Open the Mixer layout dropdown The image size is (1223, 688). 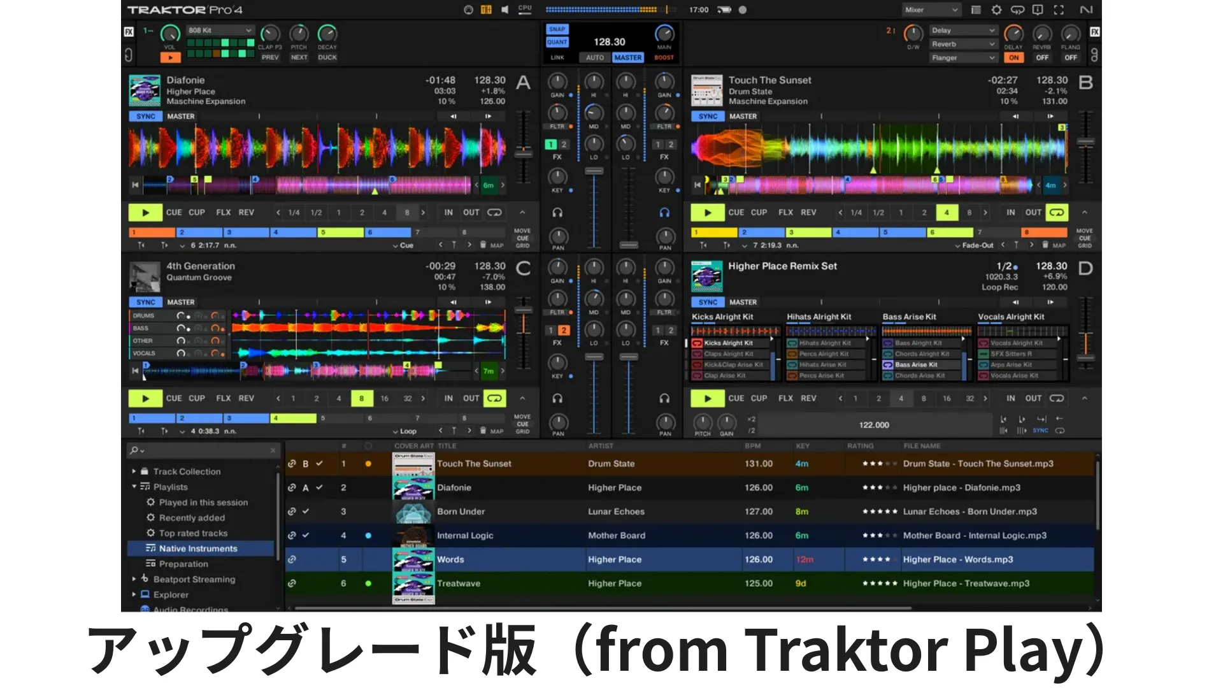[931, 10]
